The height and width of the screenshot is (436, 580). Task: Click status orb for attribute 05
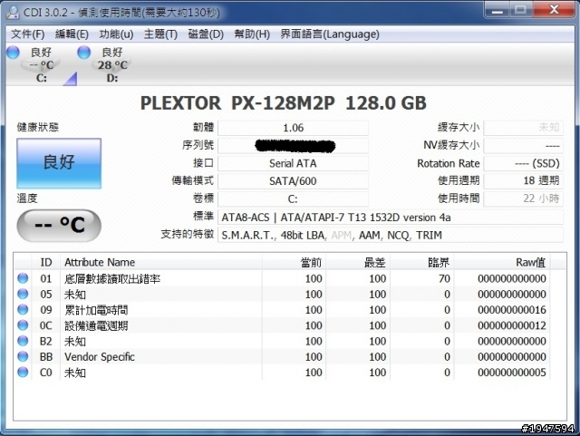(23, 294)
